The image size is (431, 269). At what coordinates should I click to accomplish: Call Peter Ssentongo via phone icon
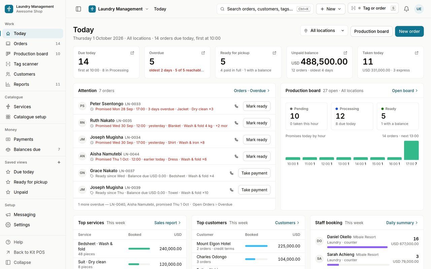(x=236, y=106)
